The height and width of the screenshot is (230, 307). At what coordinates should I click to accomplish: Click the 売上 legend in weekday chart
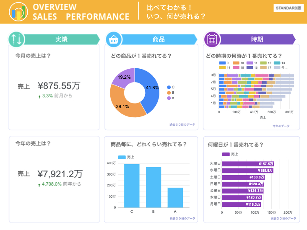click(x=230, y=154)
